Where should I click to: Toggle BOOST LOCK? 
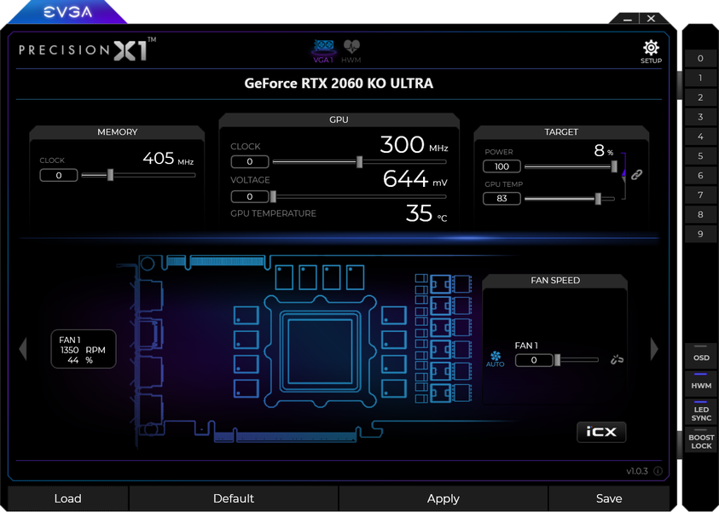click(700, 439)
